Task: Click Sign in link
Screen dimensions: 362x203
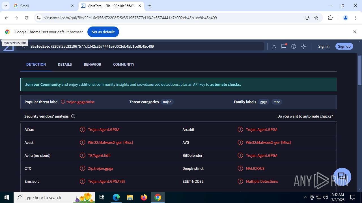Action: click(324, 46)
